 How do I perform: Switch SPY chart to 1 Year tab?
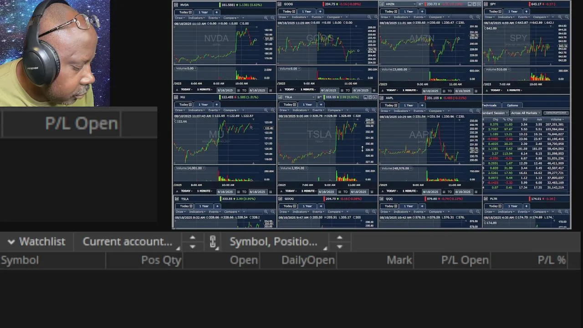click(x=513, y=11)
